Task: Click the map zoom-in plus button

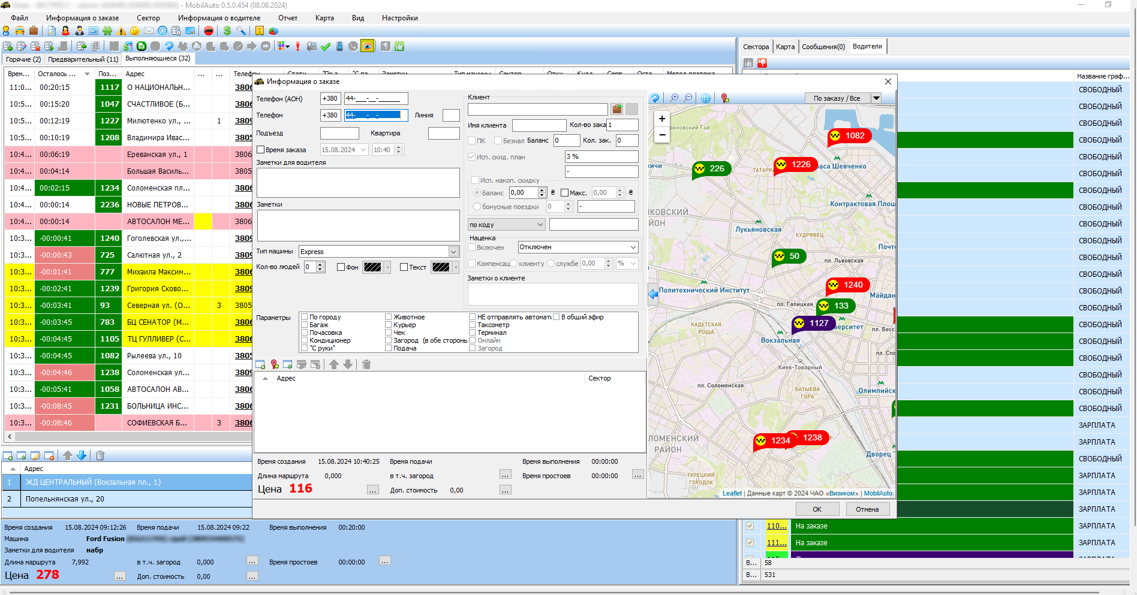Action: (662, 119)
